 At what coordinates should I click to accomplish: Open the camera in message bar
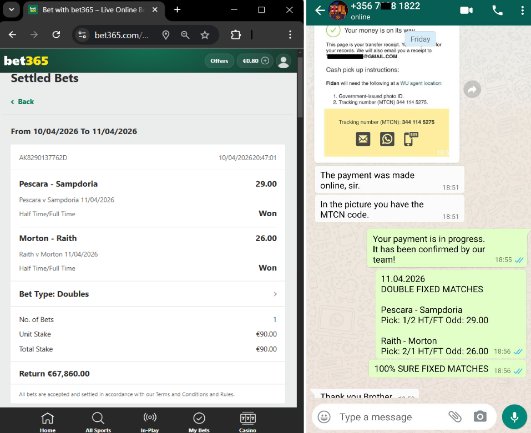tap(480, 417)
